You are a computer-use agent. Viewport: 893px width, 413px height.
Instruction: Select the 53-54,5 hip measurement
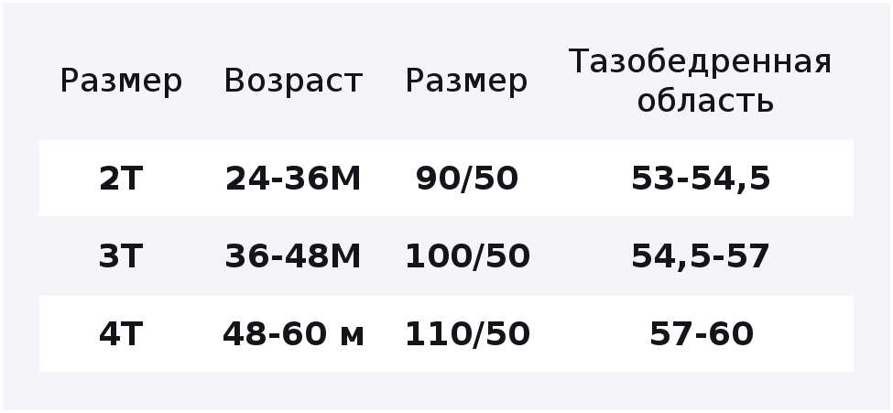(701, 179)
